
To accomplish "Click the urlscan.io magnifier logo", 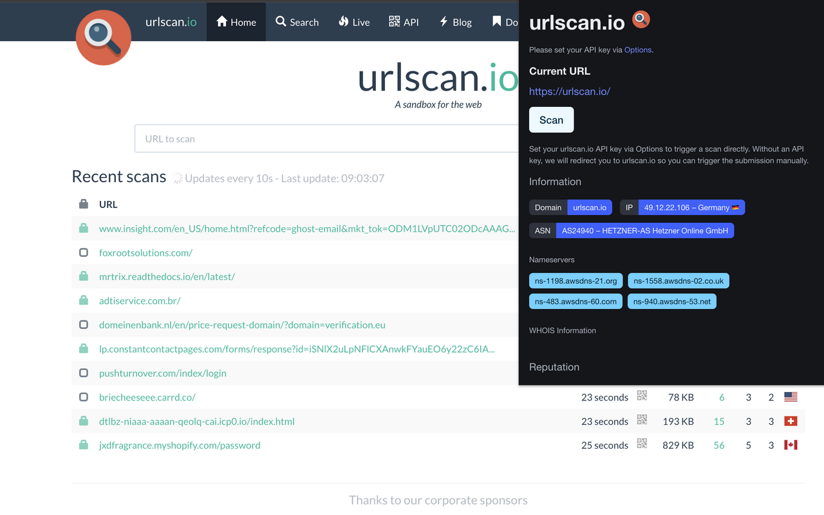I will [103, 37].
